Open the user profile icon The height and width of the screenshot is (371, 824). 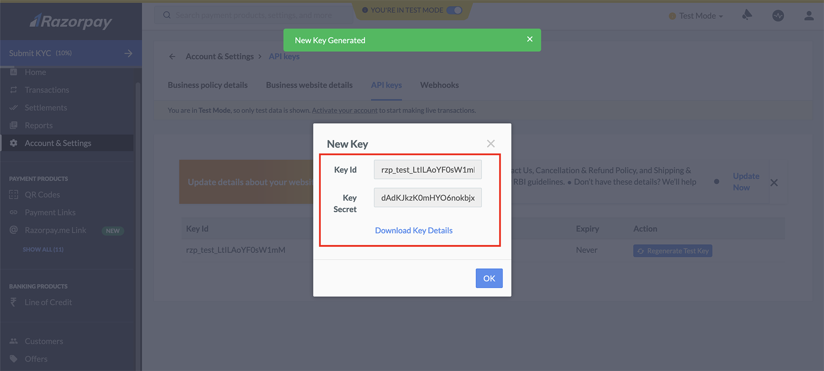coord(809,16)
